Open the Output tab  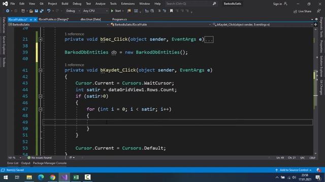point(25,163)
